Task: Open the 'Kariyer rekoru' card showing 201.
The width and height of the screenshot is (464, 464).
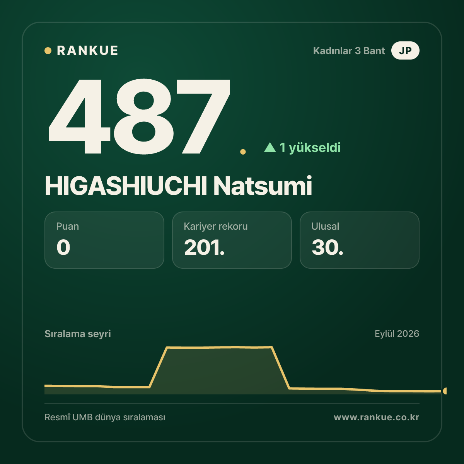Action: coord(232,240)
